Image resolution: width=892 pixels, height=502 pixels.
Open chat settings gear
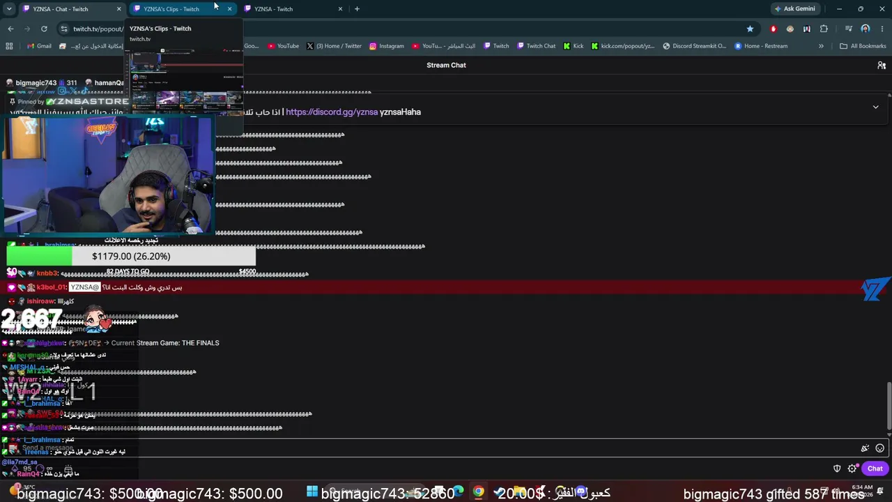pyautogui.click(x=852, y=469)
